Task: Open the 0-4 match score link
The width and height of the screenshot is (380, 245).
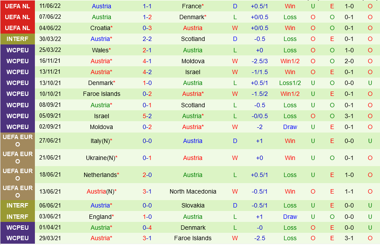Action: (147, 228)
